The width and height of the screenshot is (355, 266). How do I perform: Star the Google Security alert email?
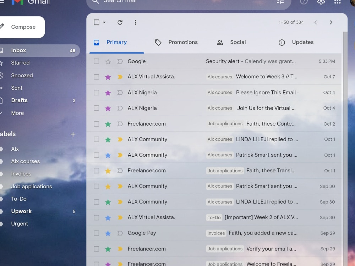point(108,61)
